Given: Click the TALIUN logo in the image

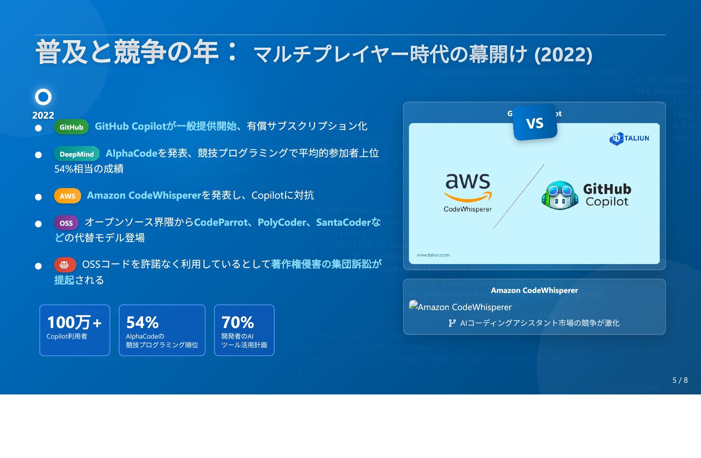Looking at the screenshot, I should 629,138.
